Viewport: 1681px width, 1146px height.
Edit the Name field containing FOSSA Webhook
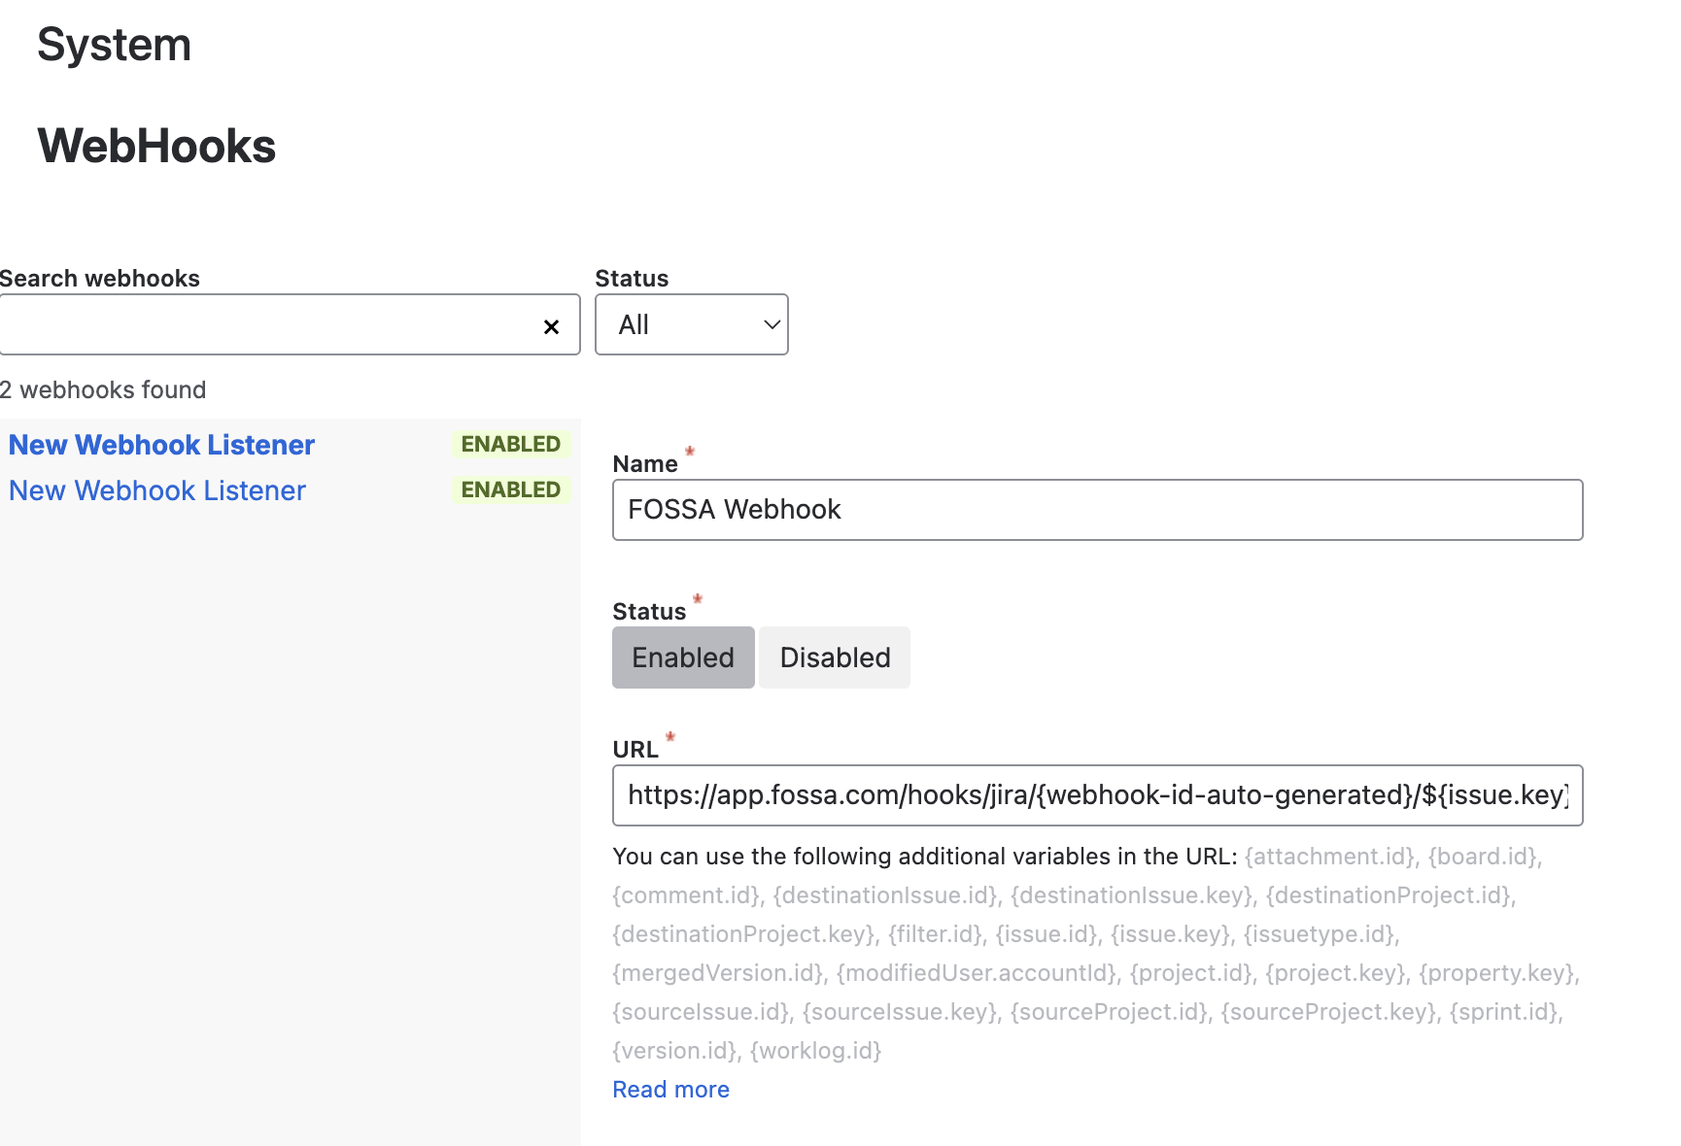point(1097,510)
